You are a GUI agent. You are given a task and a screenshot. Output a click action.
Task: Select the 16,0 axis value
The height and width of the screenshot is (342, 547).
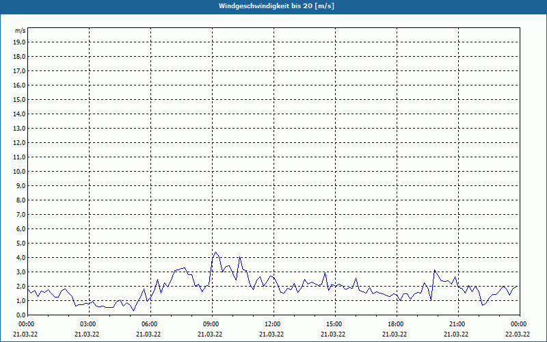tap(19, 85)
